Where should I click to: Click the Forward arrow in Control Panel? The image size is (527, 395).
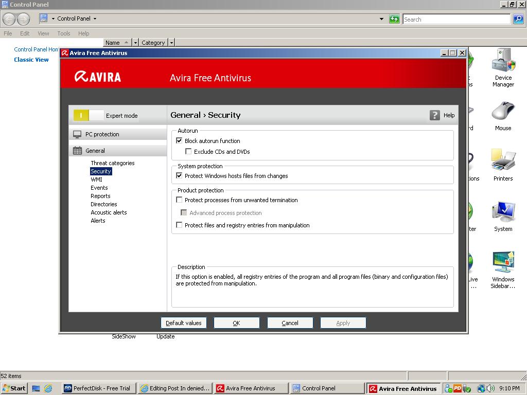tap(23, 19)
